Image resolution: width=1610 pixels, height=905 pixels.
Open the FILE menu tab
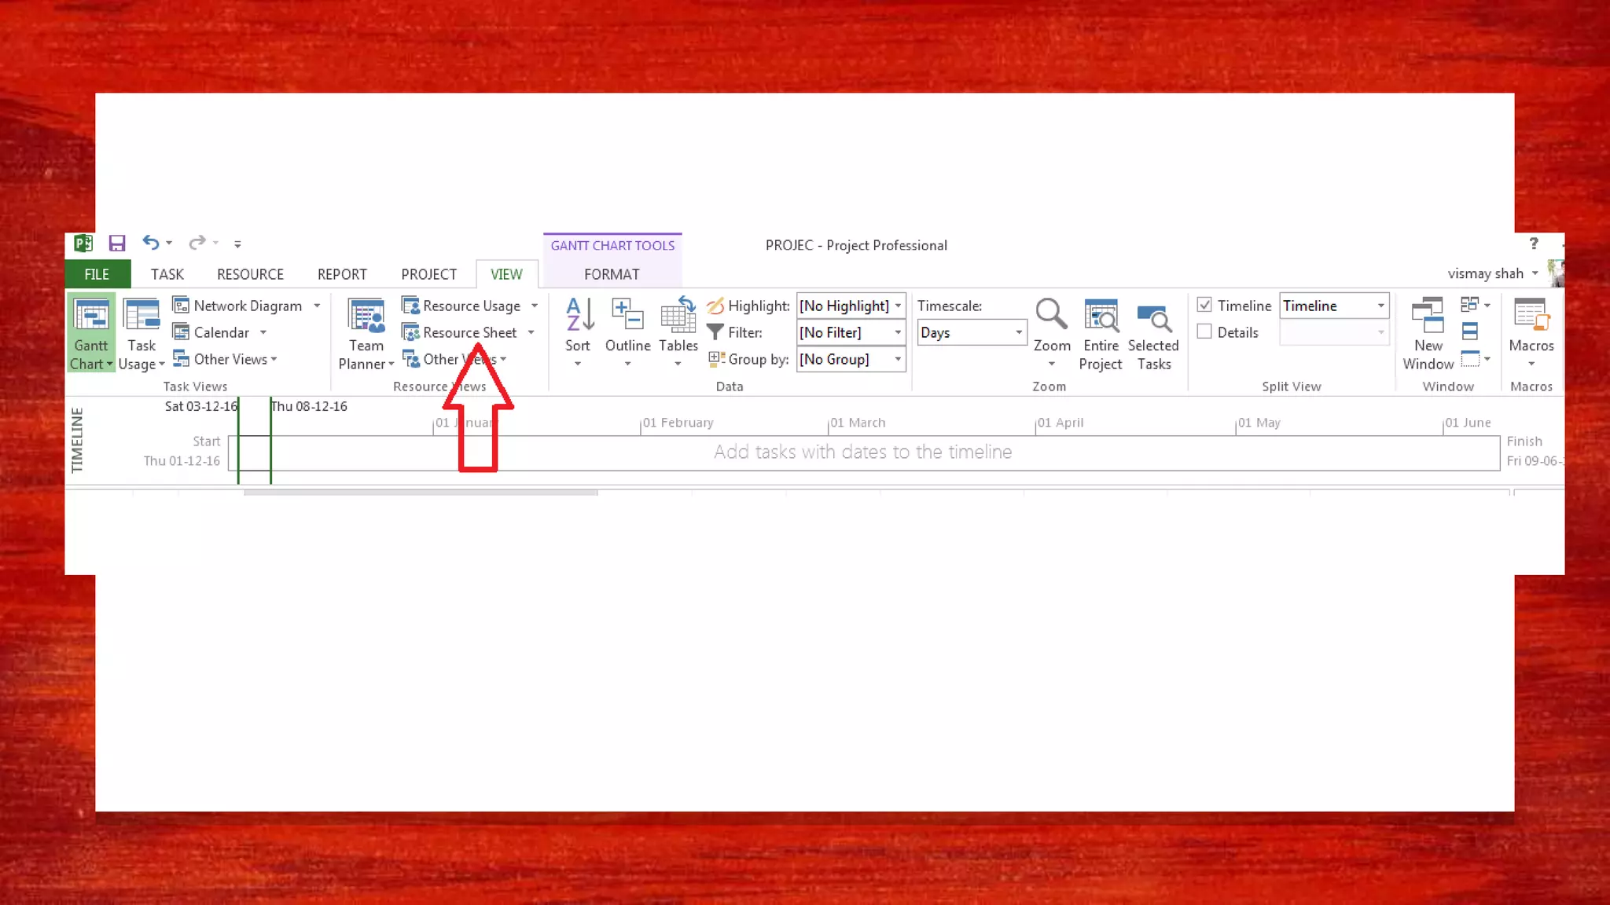click(97, 274)
